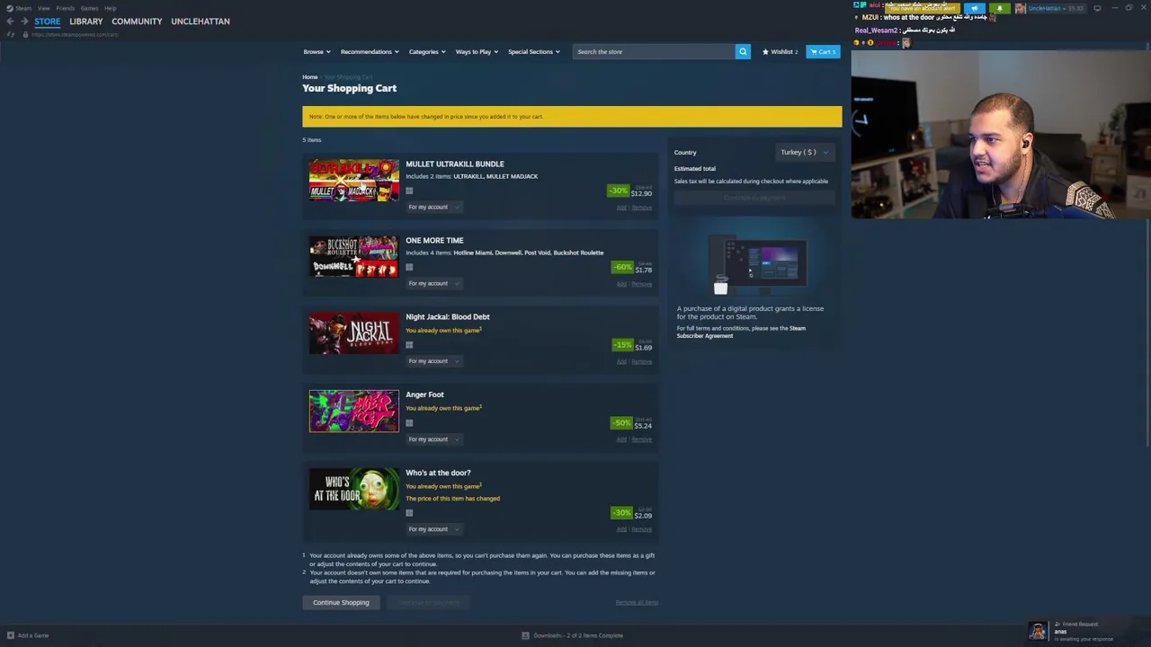Open 'For my account' dropdown for ONE MORE TIME
The height and width of the screenshot is (647, 1151).
pos(433,283)
